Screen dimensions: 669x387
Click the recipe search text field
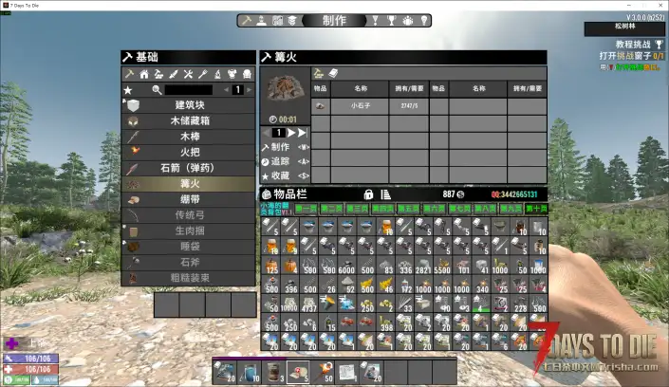tap(189, 90)
